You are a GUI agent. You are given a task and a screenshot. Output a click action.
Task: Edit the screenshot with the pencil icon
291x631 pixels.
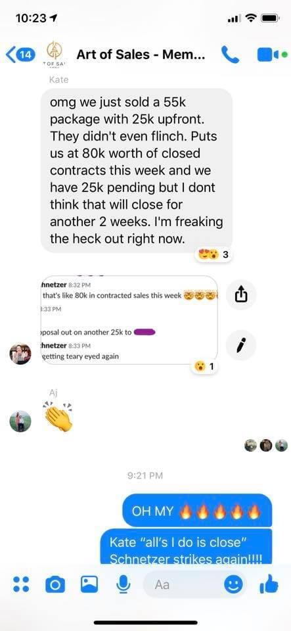coord(241,345)
